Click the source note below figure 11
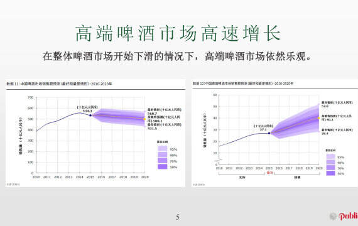Screen dimensions: 358x226 (x=13, y=185)
